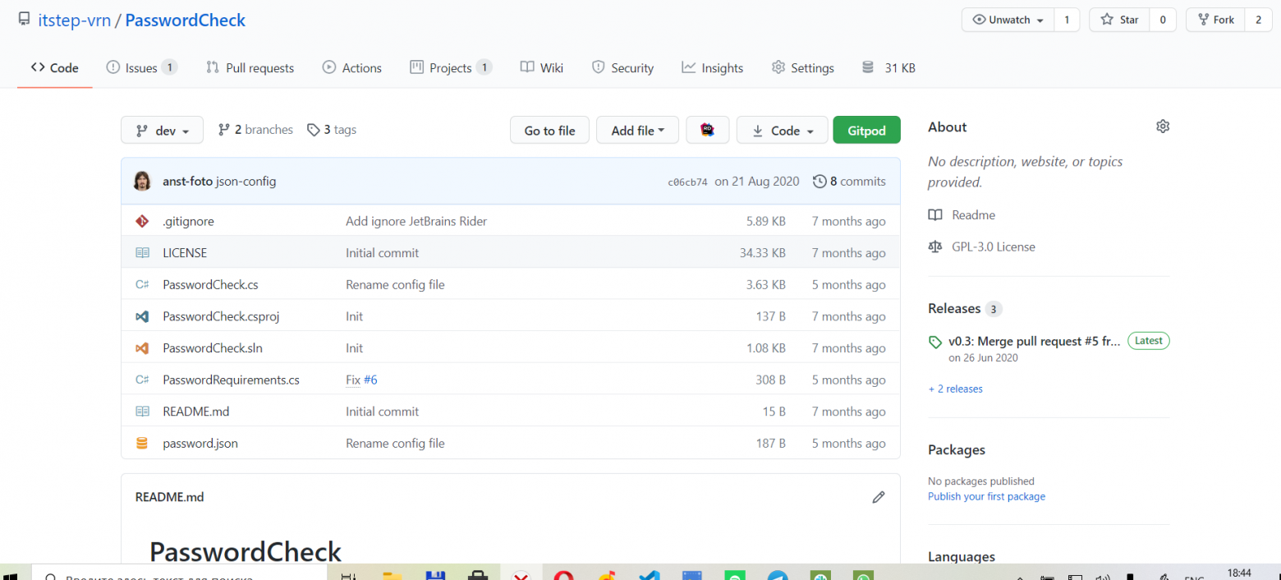
Task: Open the Actions tab
Action: pos(351,68)
